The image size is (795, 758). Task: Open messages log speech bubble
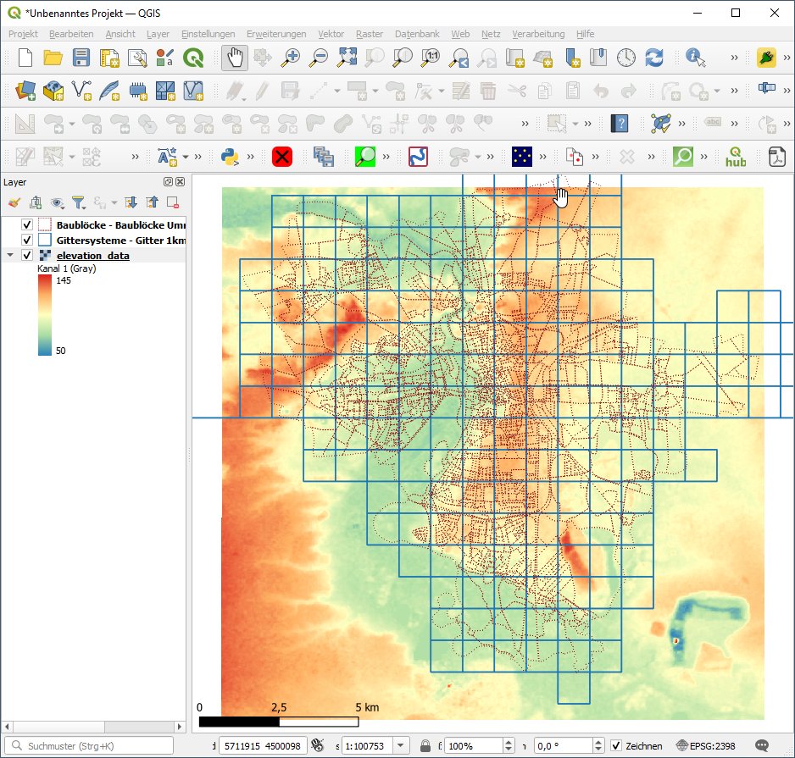coord(762,745)
